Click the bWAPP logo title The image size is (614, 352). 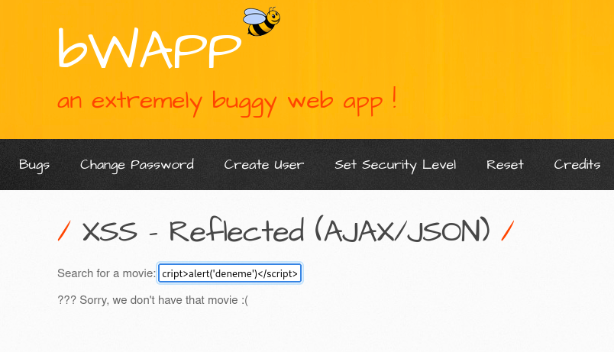[149, 49]
